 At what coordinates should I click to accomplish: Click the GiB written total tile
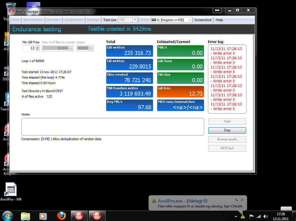point(129,51)
